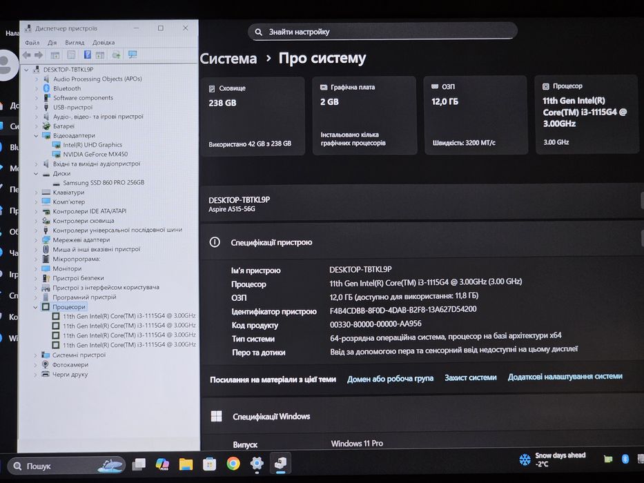Click the Back arrow in Device Manager toolbar
Image resolution: width=644 pixels, height=483 pixels.
tap(27, 55)
